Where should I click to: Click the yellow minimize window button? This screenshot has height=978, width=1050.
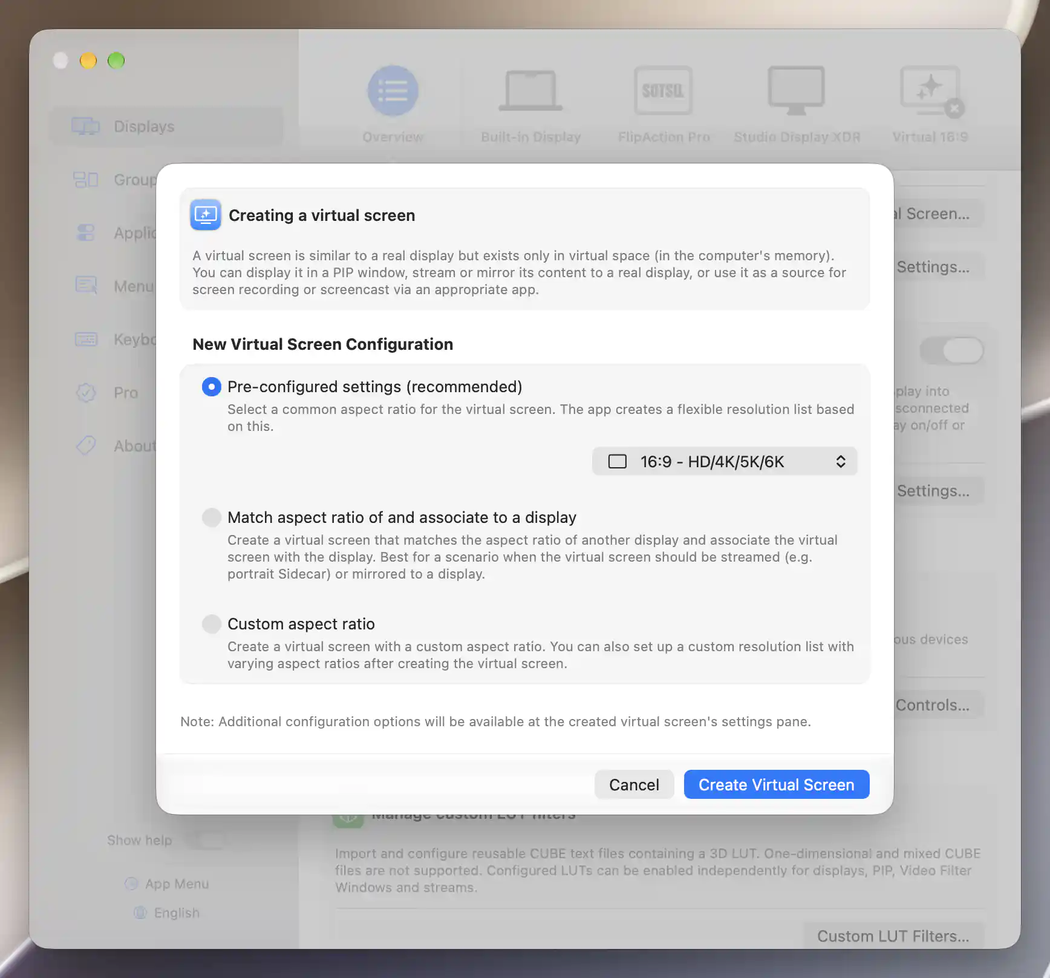click(x=88, y=61)
